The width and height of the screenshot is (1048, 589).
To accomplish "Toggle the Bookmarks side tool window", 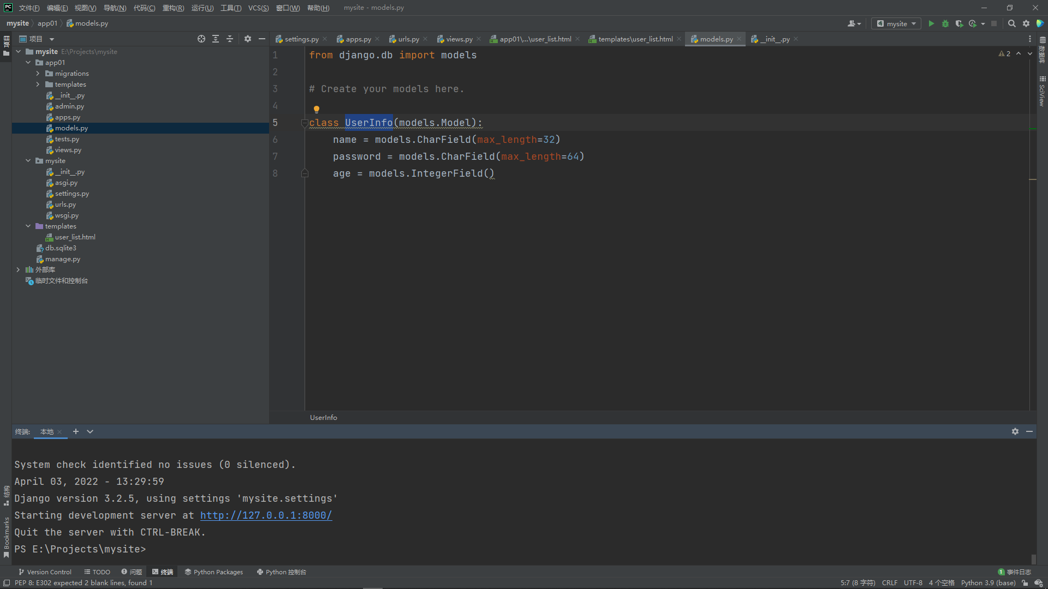I will (x=6, y=537).
